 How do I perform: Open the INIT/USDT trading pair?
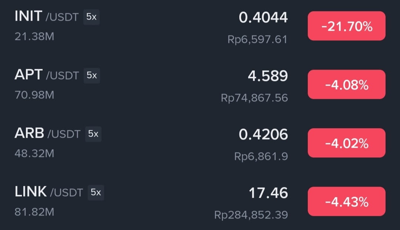point(200,26)
